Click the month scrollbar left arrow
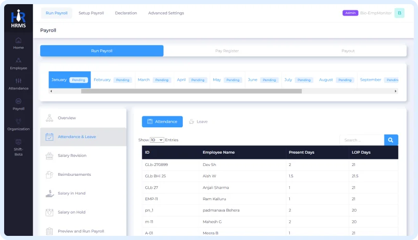418x240 pixels. click(x=51, y=91)
